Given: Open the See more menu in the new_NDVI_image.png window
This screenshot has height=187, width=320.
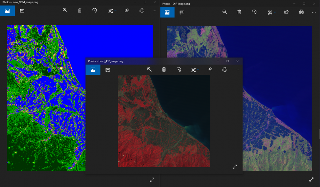Looking at the screenshot, I should click(154, 11).
